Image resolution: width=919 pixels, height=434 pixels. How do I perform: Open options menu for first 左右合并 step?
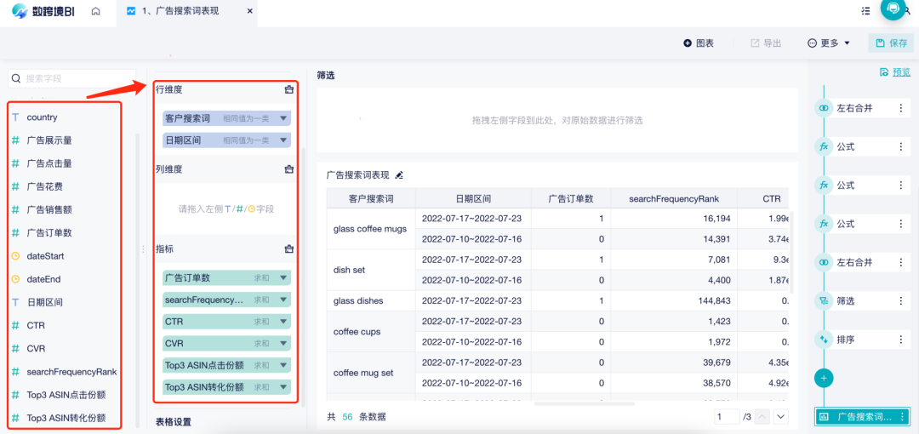click(x=901, y=108)
